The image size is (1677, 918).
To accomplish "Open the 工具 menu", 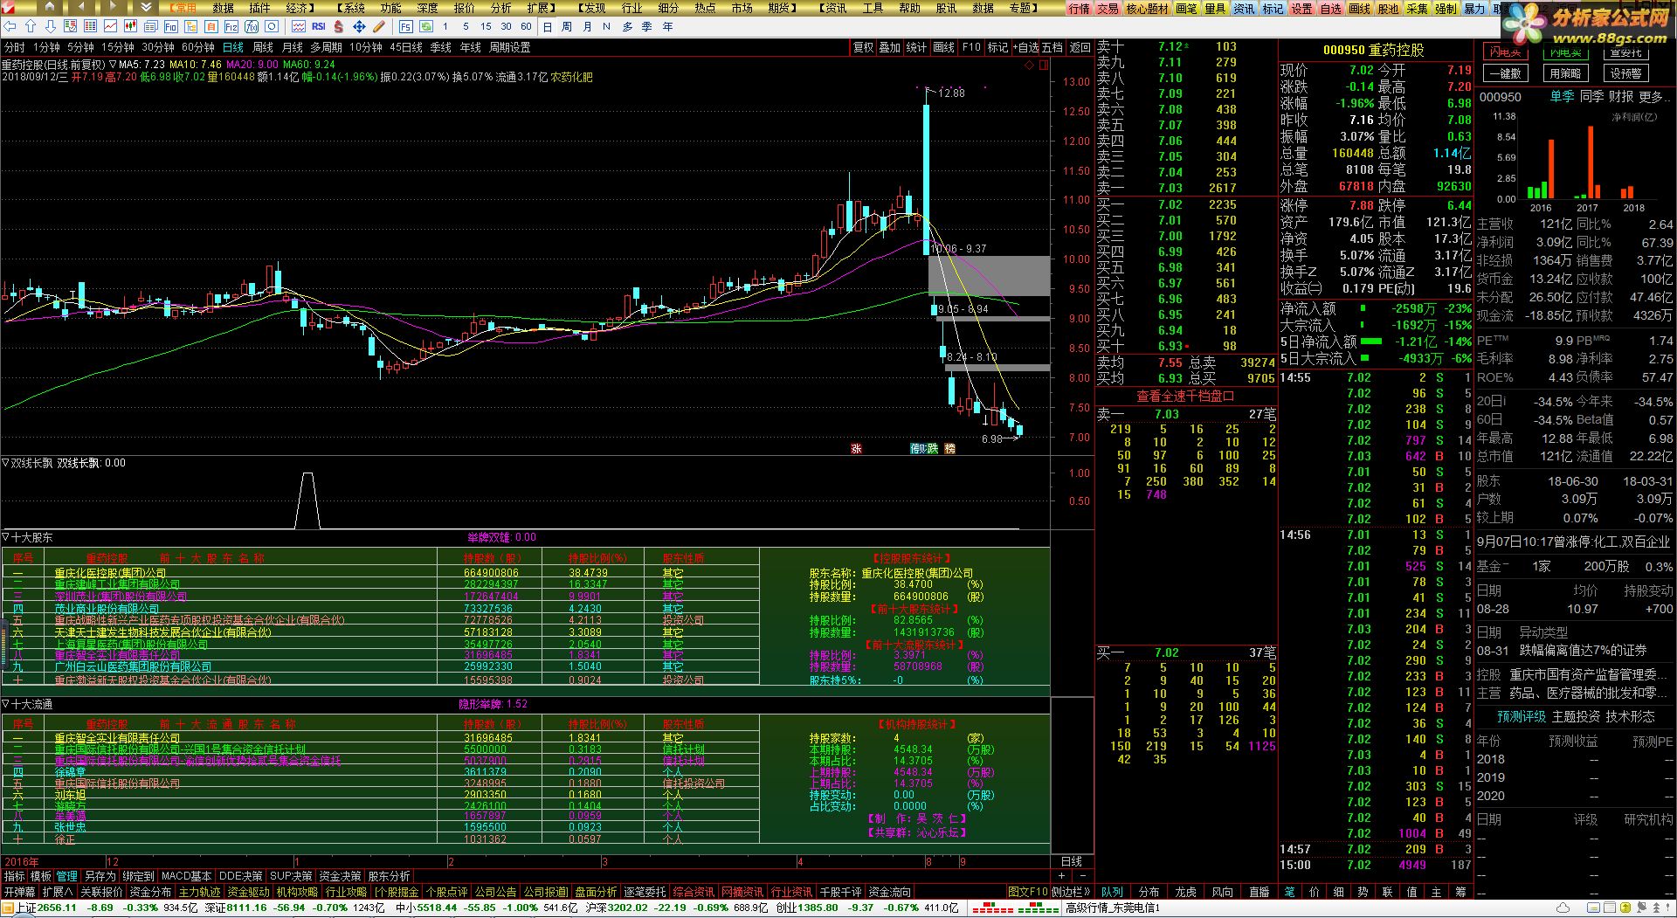I will (x=873, y=8).
